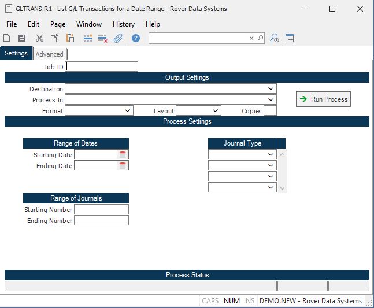Click the Paste clipboard icon
374x308 pixels.
70,38
